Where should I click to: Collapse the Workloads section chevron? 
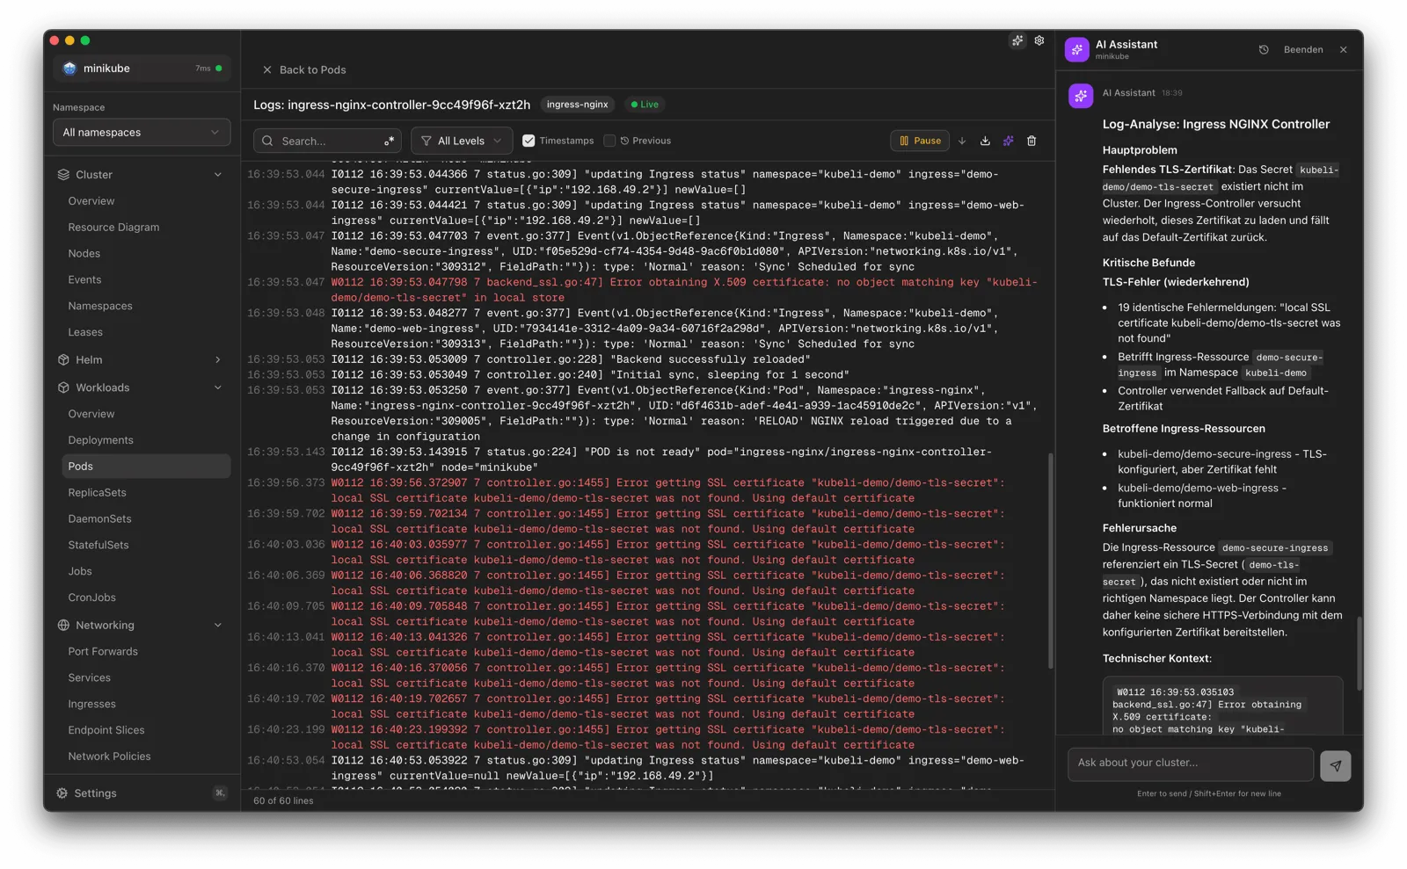(217, 387)
